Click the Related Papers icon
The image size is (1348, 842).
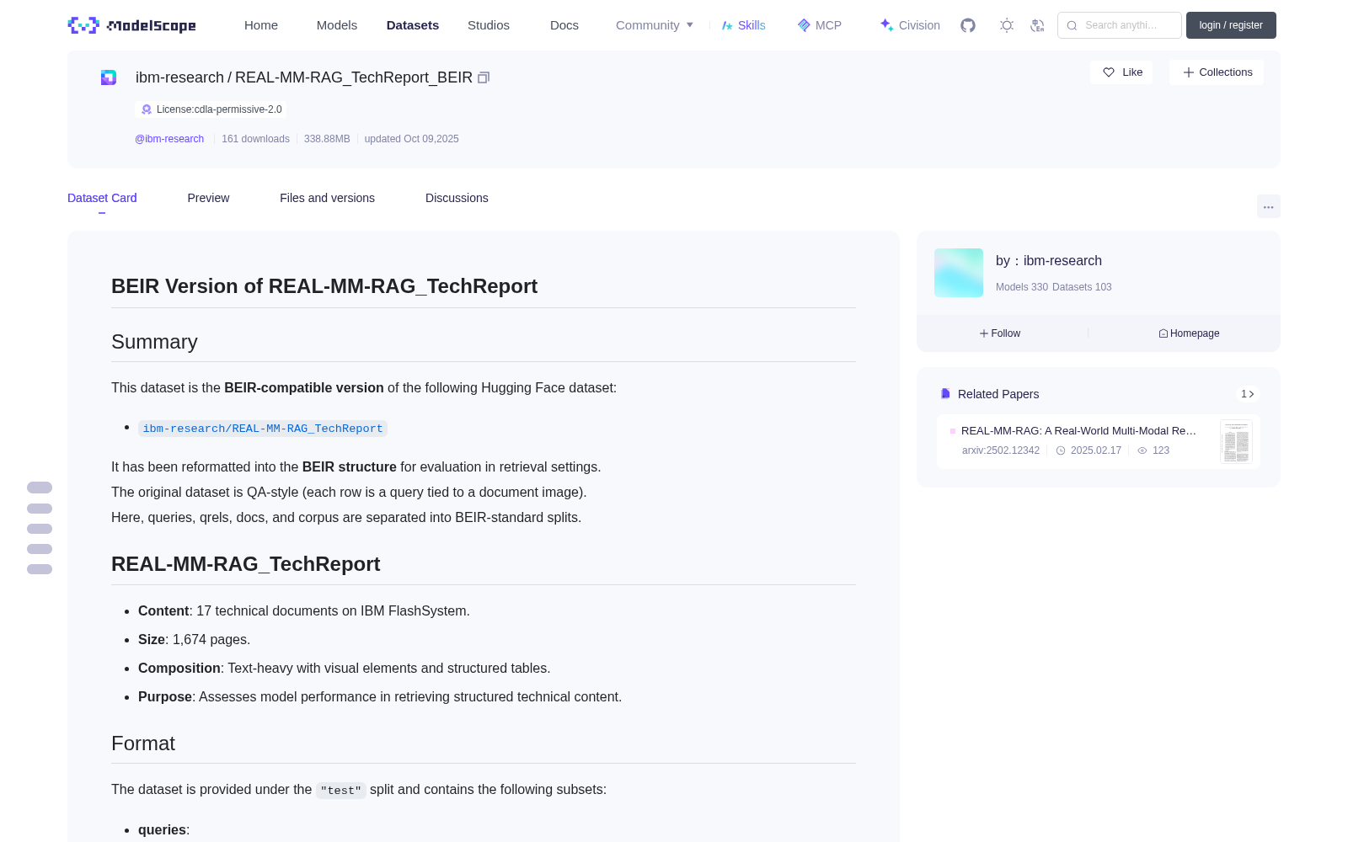click(x=945, y=394)
